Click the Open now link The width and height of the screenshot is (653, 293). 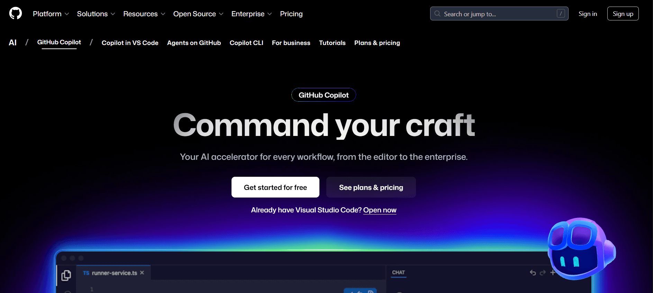point(380,210)
